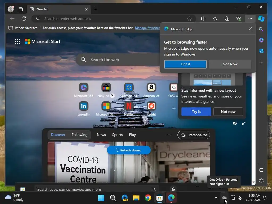272x204 pixels.
Task: Open the Favorites toolbar icon
Action: tap(215, 19)
